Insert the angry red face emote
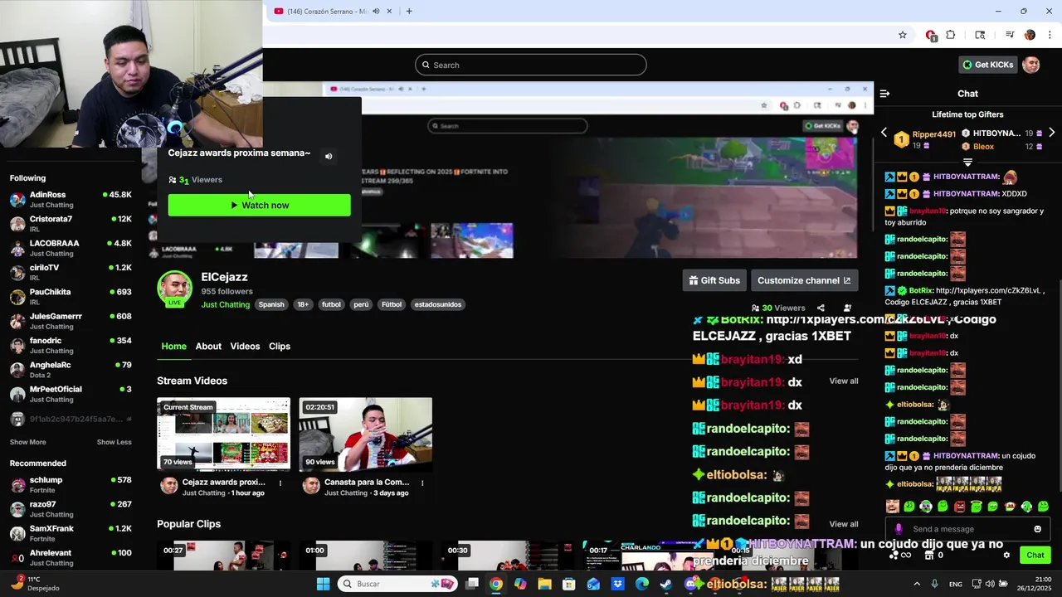This screenshot has height=597, width=1062. point(959,506)
